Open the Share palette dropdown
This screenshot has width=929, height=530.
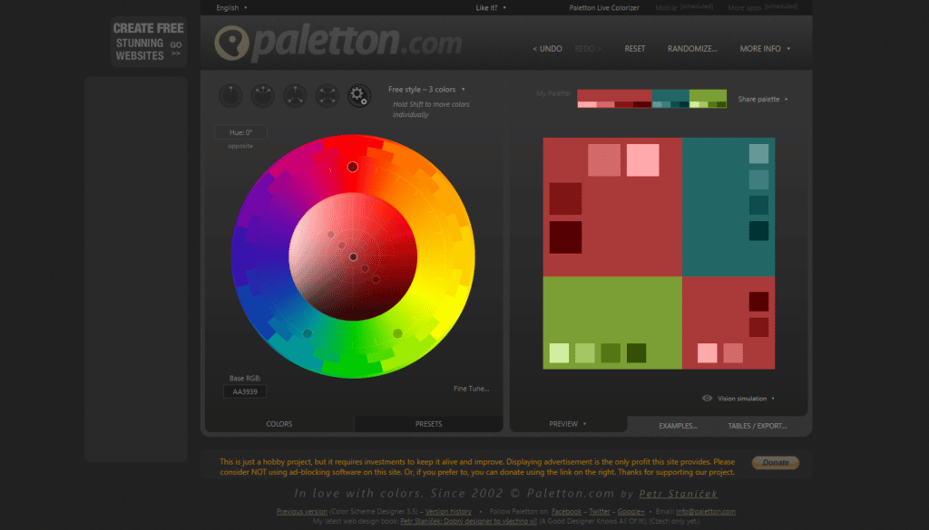click(x=762, y=99)
